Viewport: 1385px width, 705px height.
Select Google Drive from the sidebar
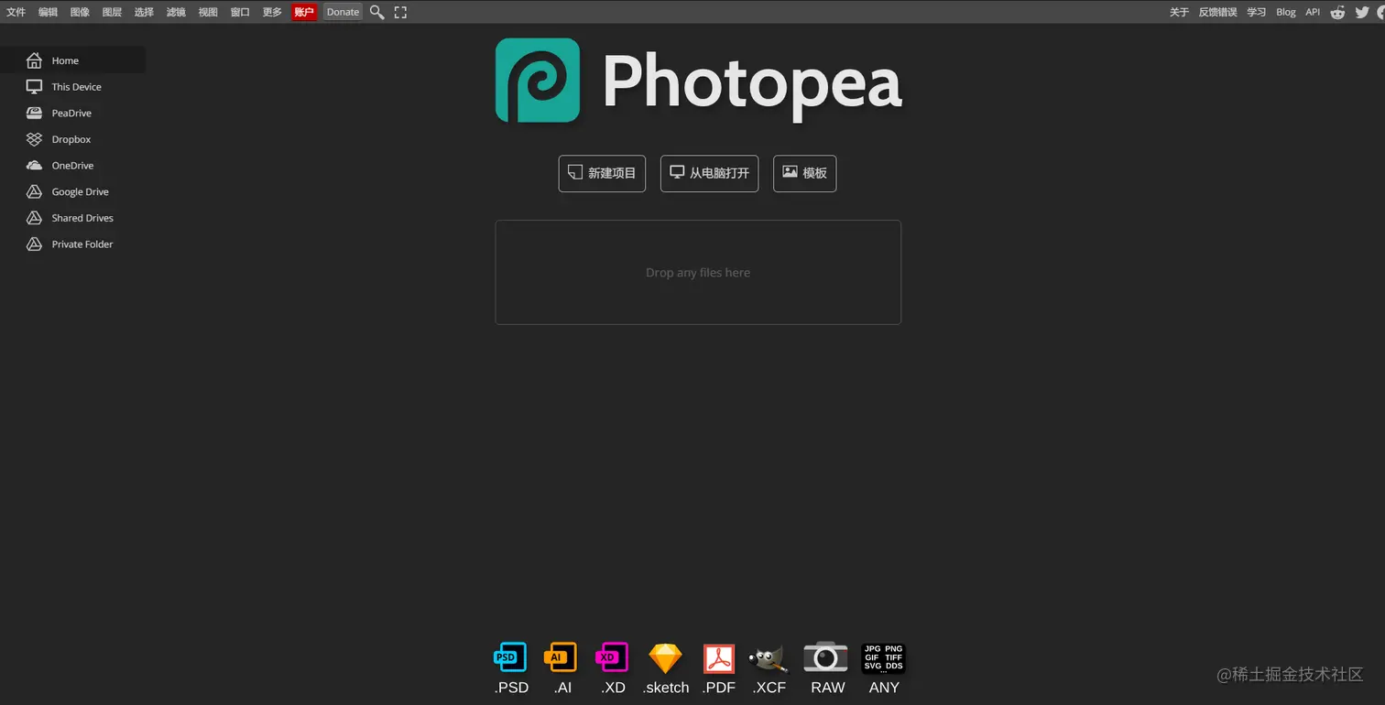point(80,191)
